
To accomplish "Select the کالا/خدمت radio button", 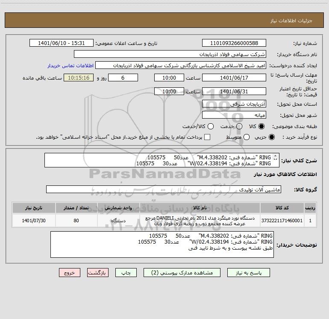I will click(x=211, y=126).
